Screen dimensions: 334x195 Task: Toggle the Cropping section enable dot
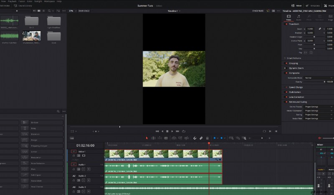[x=286, y=63]
